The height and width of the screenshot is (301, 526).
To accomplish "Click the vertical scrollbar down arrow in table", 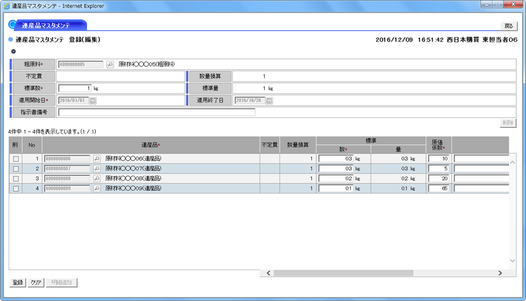I will 513,261.
